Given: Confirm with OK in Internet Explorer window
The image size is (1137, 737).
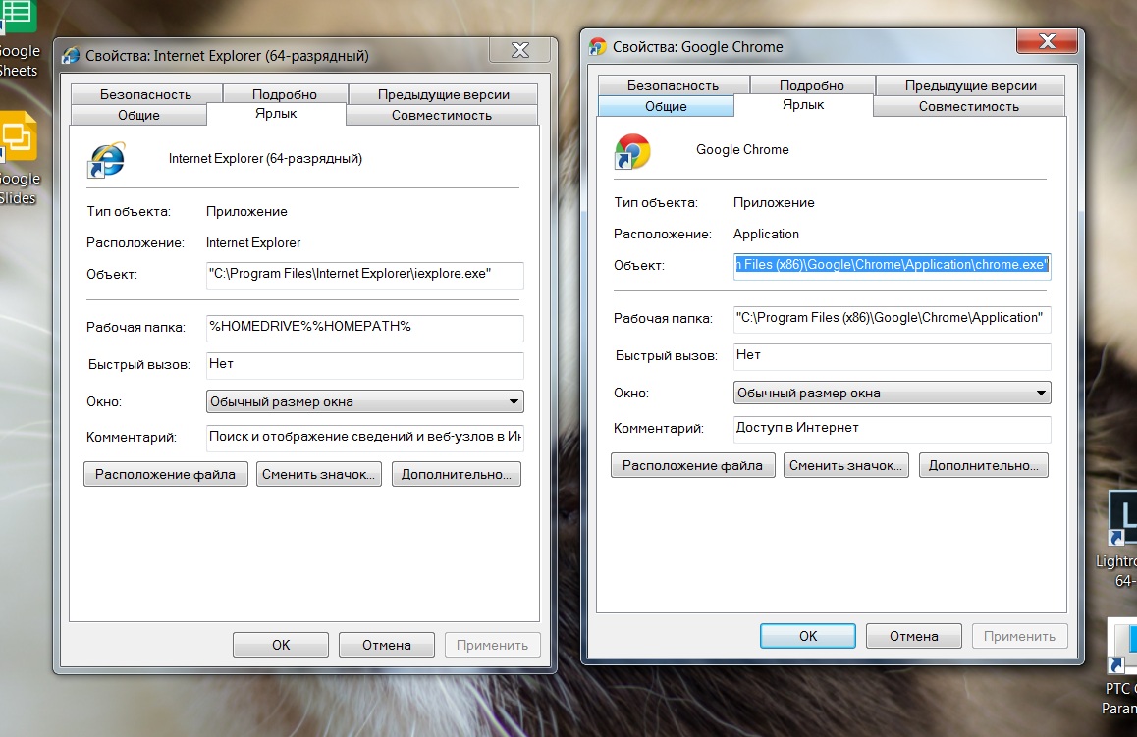Looking at the screenshot, I should (x=281, y=645).
